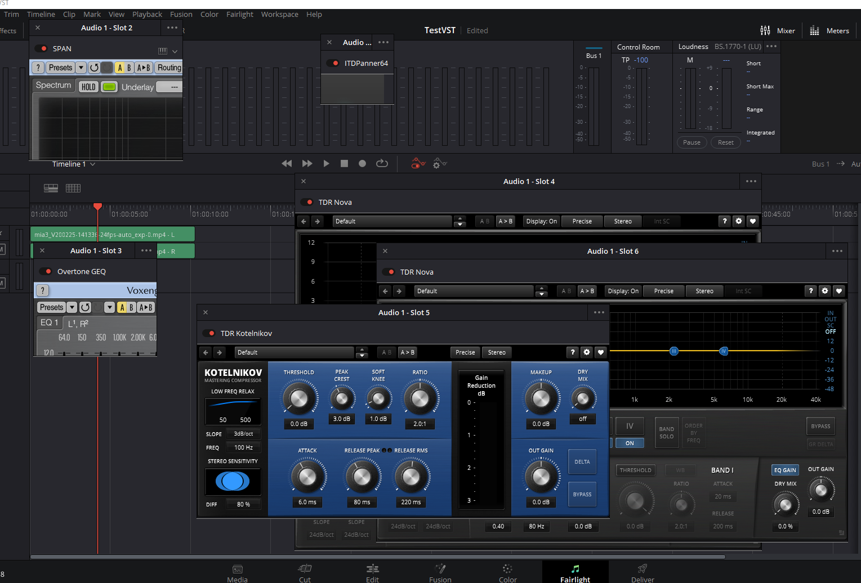
Task: Open Loudness panel options dots
Action: (772, 47)
